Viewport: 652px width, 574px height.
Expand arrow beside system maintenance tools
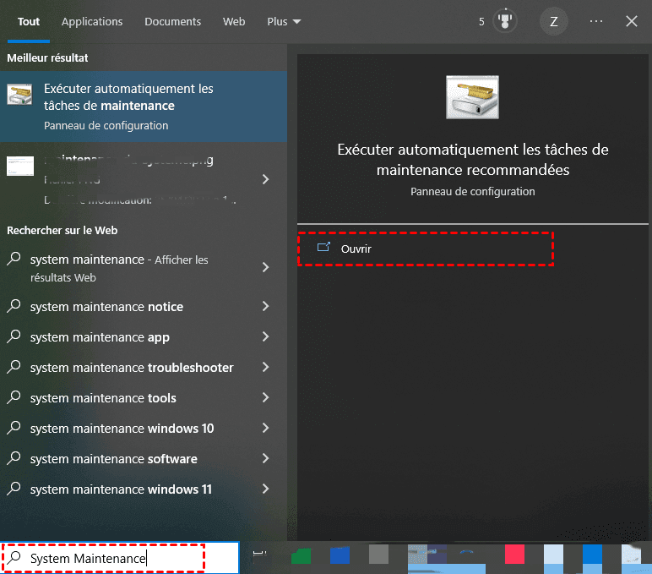point(265,397)
